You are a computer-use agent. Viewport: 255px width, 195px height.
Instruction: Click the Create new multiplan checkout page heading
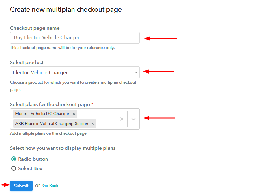66,9
